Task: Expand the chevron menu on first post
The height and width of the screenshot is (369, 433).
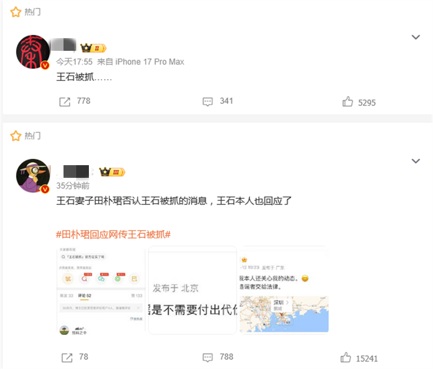Action: (x=416, y=37)
